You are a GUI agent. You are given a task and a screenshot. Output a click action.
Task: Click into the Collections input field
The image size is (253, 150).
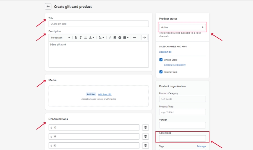tap(182, 138)
